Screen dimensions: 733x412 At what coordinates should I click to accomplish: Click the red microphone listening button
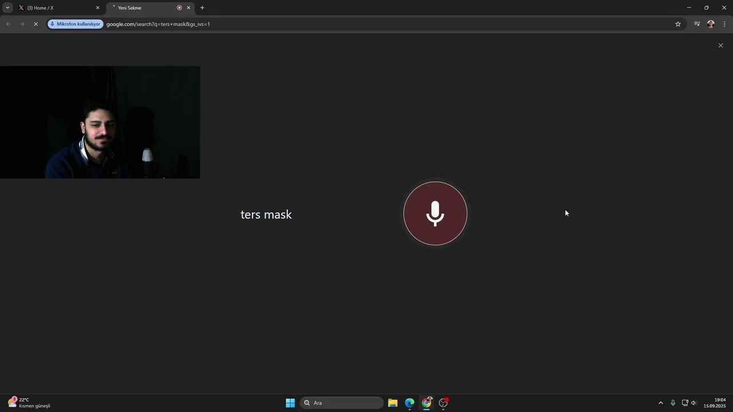tap(435, 213)
